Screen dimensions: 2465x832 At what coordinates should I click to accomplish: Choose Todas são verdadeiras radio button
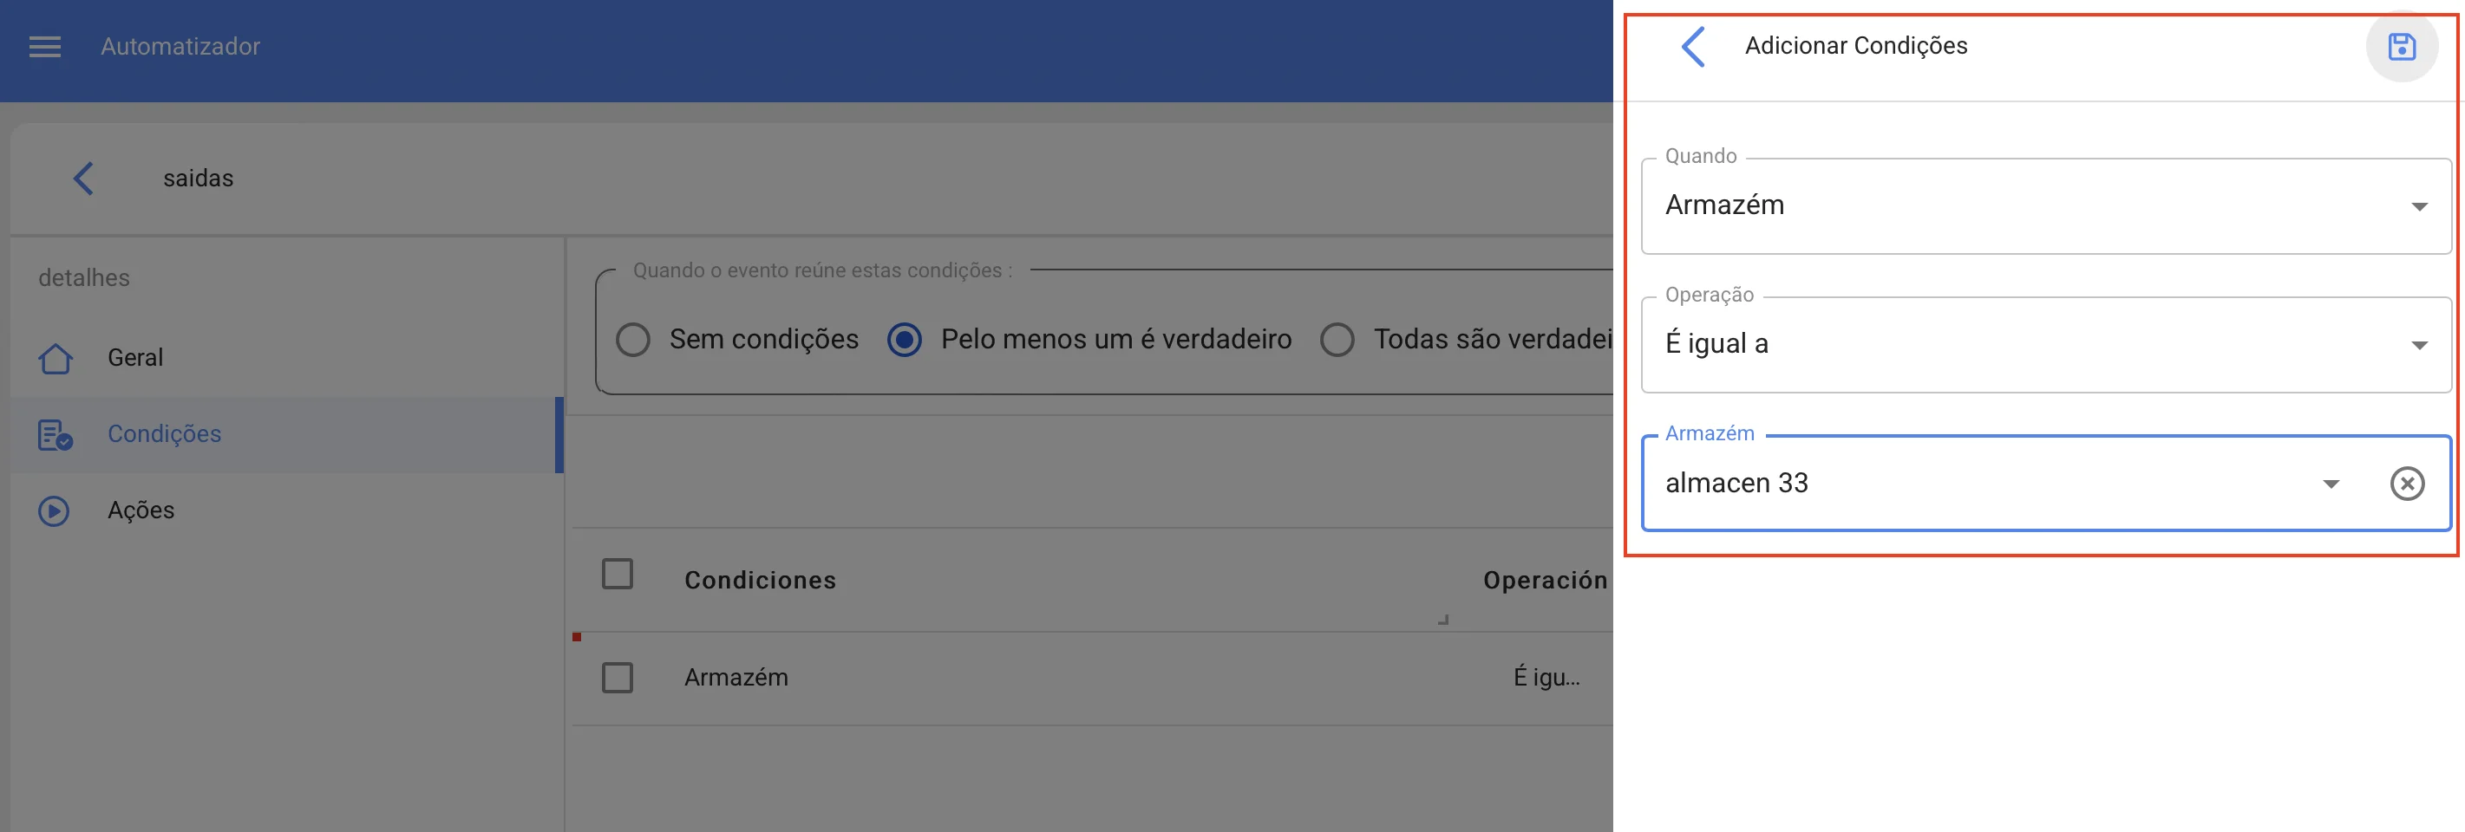click(1337, 340)
